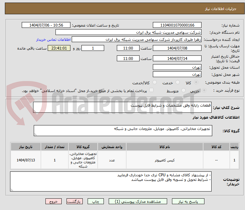The height and width of the screenshot is (210, 245).
Task: Click the نام کالا column header
Action: coord(165,147)
